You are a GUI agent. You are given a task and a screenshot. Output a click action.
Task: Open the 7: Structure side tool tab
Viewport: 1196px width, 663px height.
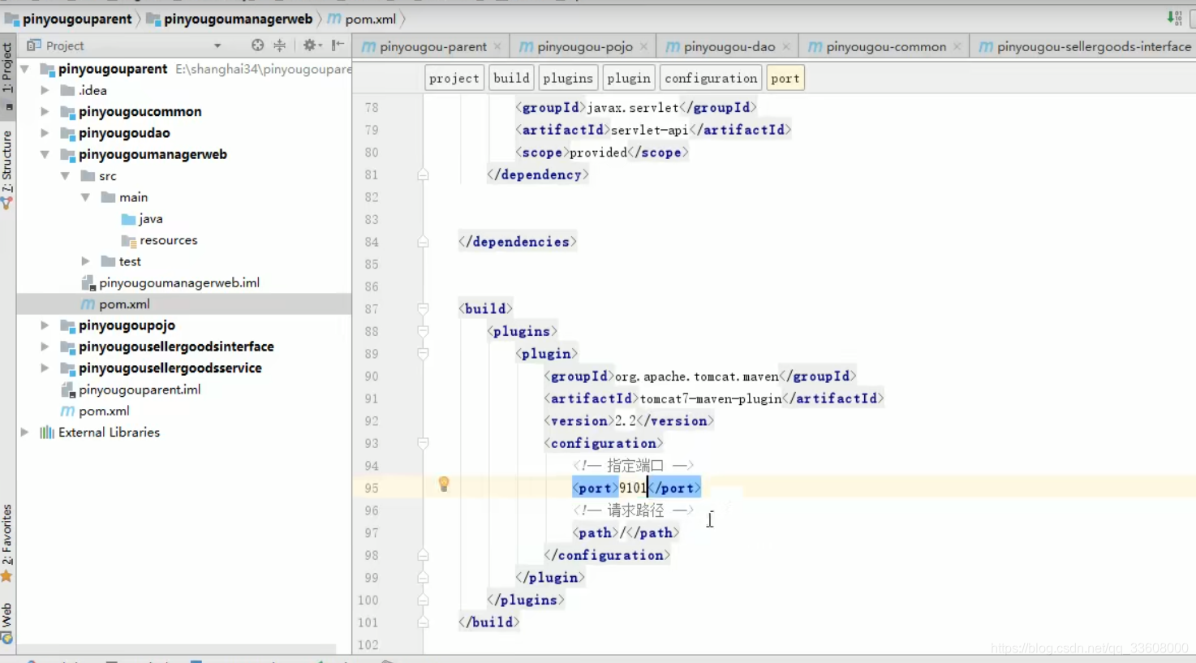point(7,161)
